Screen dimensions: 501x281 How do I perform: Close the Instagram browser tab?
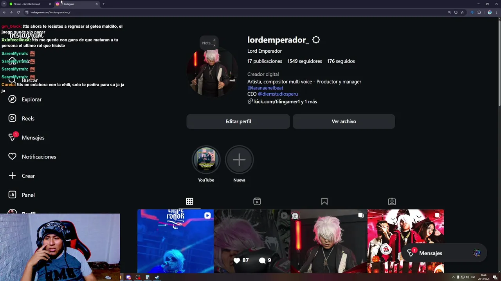point(97,4)
